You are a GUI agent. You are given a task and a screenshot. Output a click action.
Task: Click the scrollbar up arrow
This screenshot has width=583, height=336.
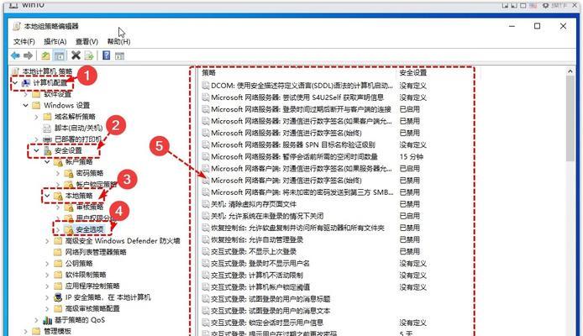(x=570, y=71)
